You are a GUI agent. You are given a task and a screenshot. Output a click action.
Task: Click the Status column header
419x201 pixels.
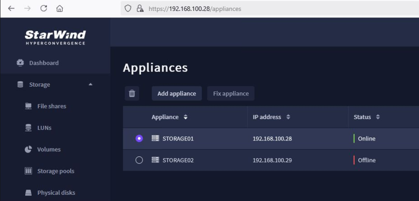(x=362, y=117)
